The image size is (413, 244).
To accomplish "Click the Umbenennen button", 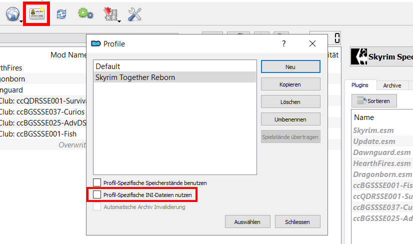I will click(290, 119).
